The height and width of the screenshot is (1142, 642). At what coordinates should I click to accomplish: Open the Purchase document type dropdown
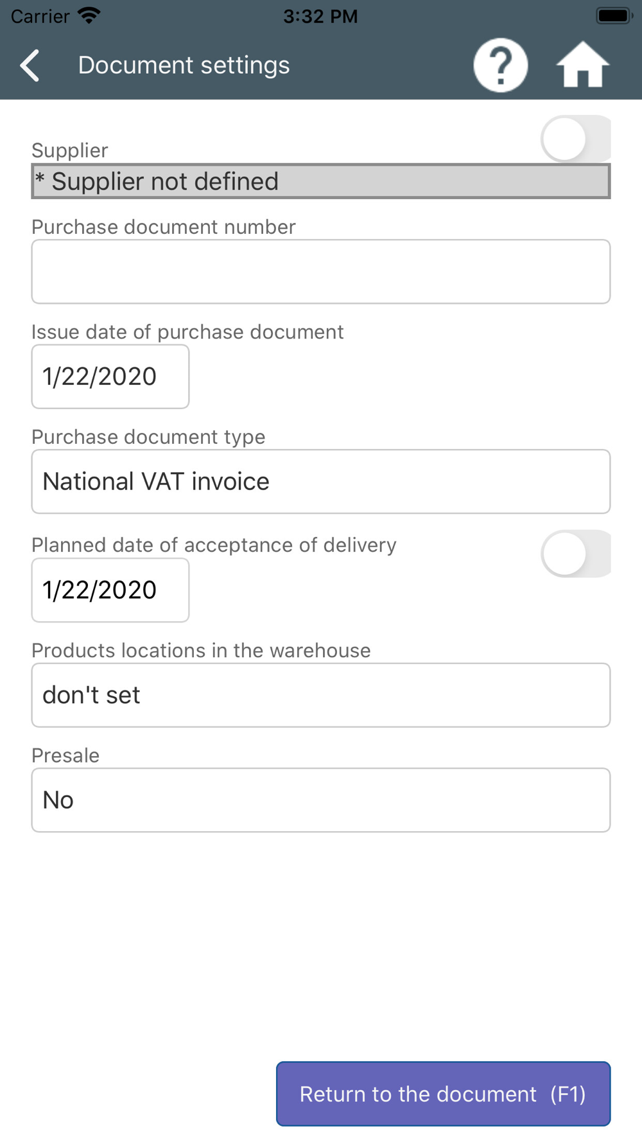click(x=321, y=482)
